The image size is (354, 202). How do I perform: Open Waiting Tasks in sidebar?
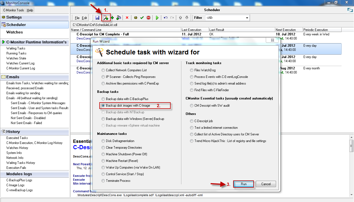tap(16, 48)
